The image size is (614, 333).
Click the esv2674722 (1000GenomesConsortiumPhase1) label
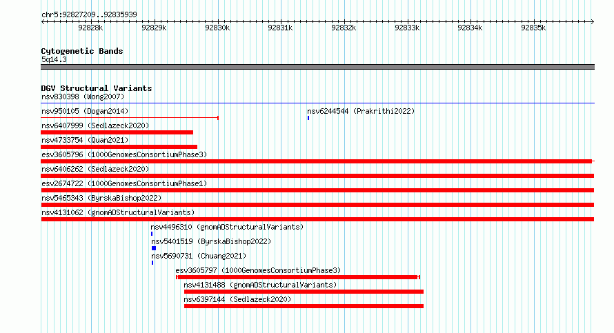pyautogui.click(x=124, y=183)
